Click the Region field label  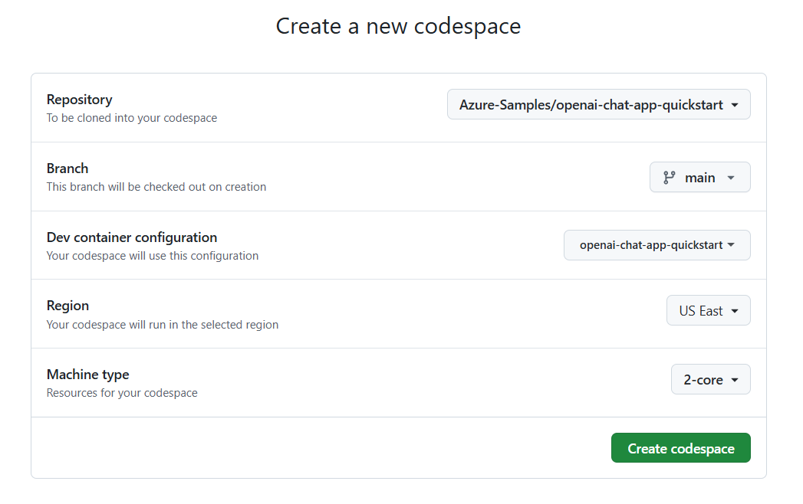tap(67, 306)
